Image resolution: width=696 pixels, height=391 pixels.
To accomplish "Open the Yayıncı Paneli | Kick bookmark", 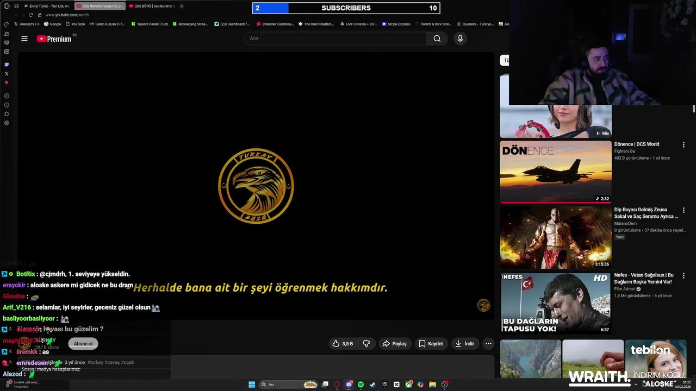I will pyautogui.click(x=150, y=24).
